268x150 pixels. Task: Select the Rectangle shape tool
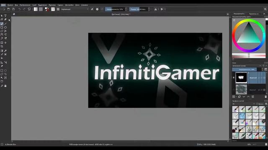pyautogui.click(x=2, y=27)
